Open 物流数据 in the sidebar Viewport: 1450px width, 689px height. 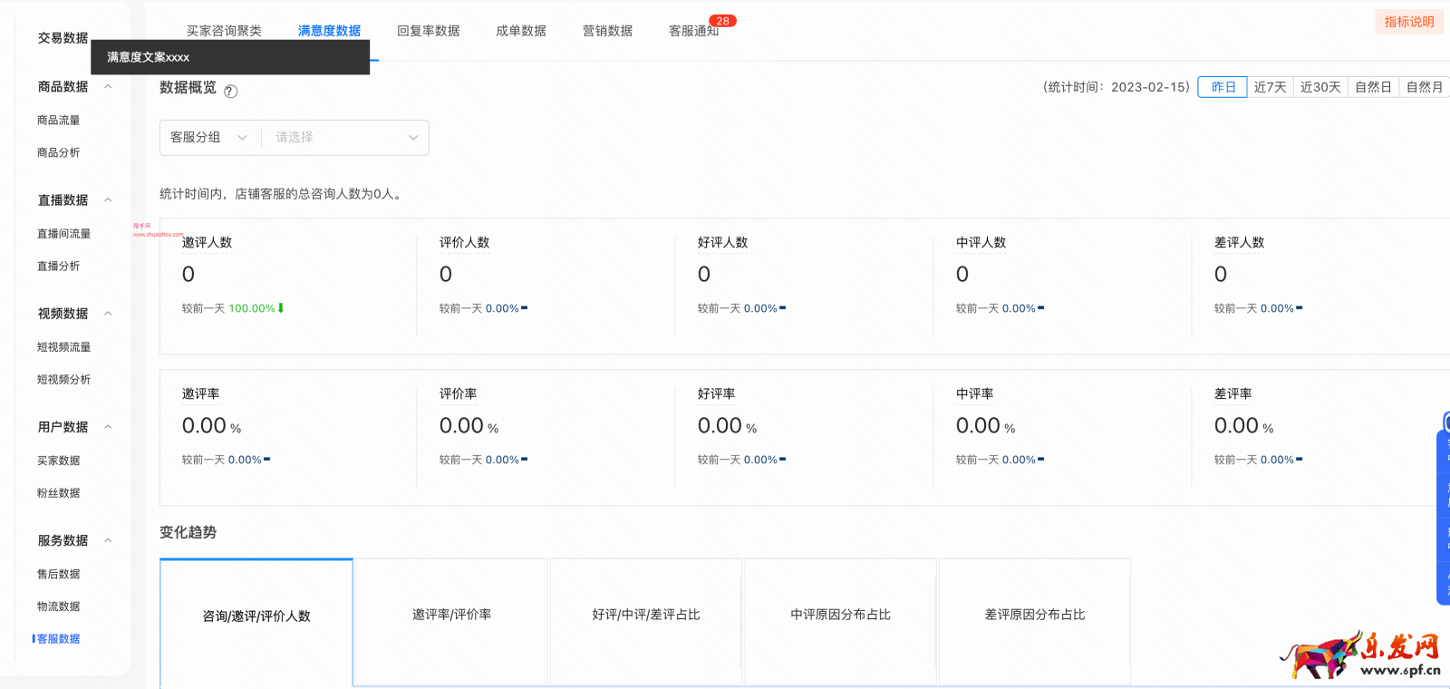58,607
